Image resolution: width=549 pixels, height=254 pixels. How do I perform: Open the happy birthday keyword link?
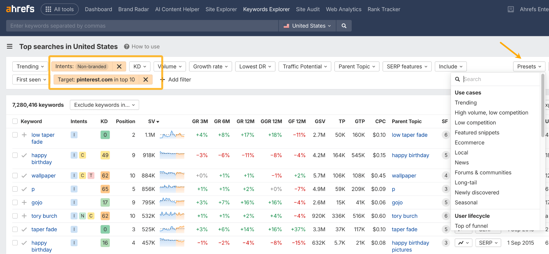tap(41, 159)
